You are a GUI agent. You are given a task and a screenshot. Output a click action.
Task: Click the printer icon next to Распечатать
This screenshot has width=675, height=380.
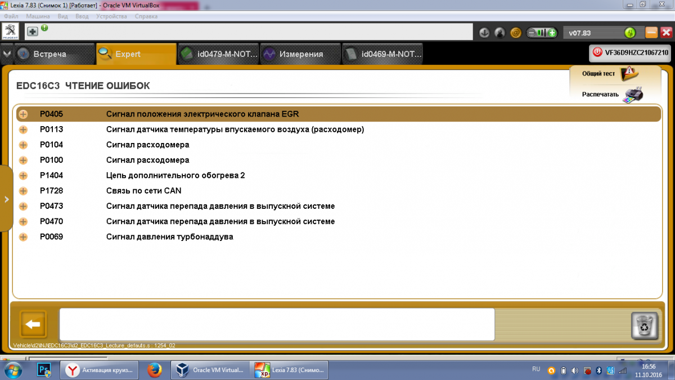point(633,94)
